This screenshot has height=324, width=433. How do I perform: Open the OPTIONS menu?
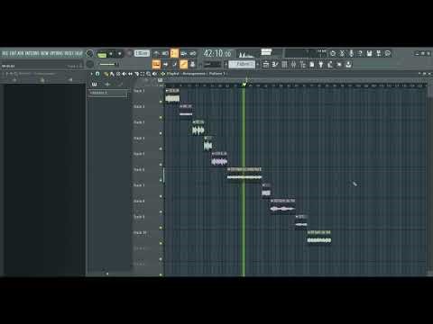56,53
